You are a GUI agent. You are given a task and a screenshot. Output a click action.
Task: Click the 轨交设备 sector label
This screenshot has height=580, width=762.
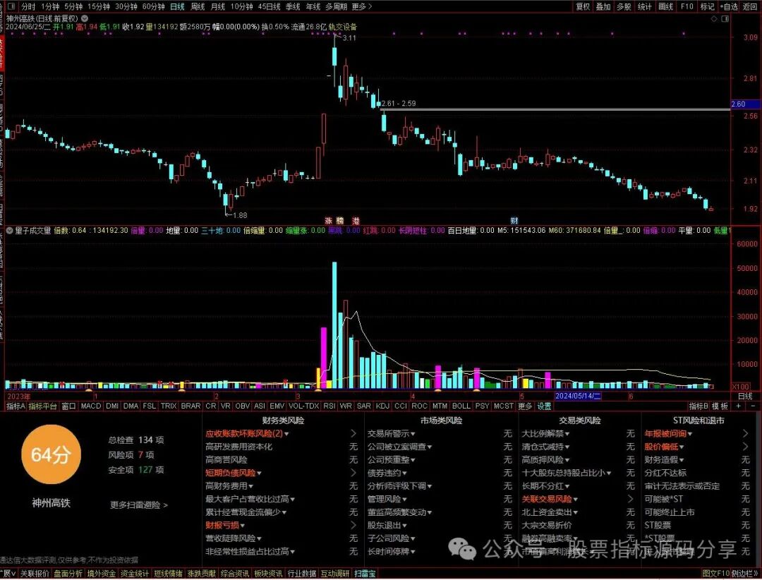(343, 27)
